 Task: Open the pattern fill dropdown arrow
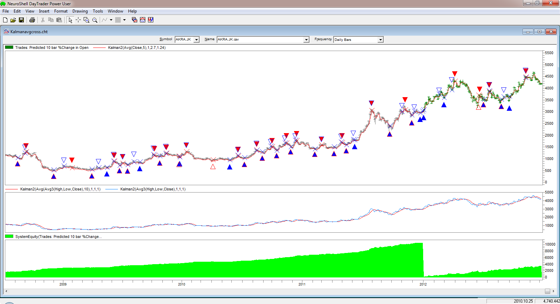[124, 20]
